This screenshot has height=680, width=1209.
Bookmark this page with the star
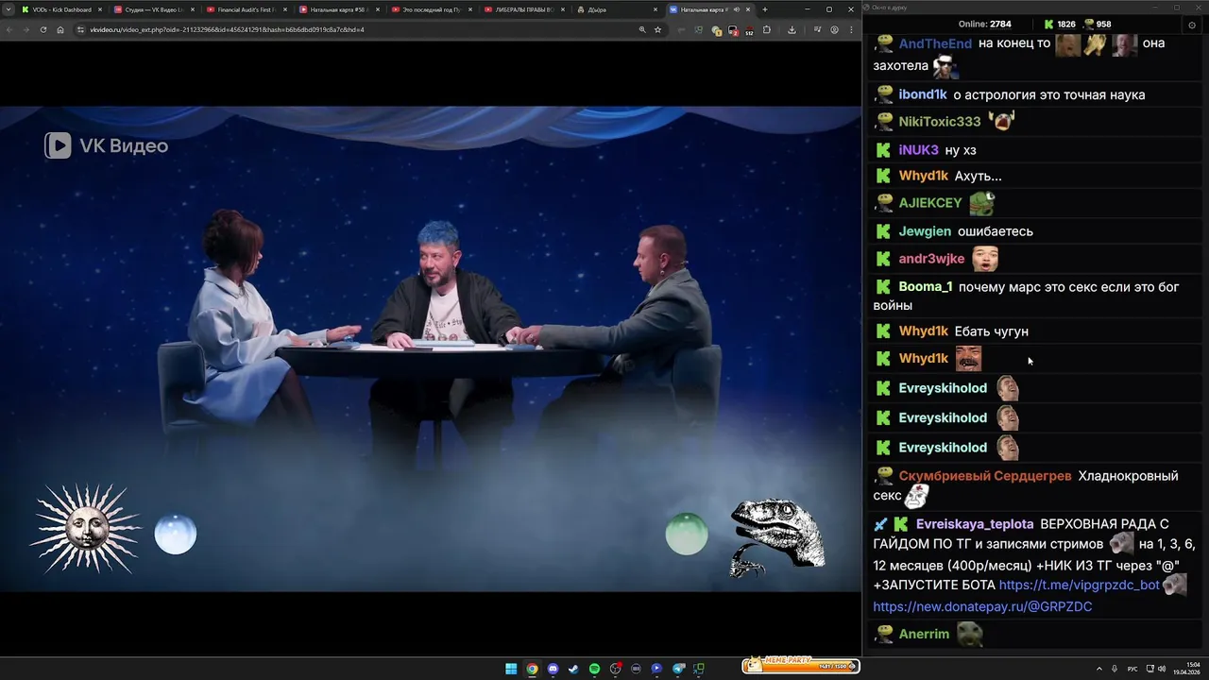(657, 29)
